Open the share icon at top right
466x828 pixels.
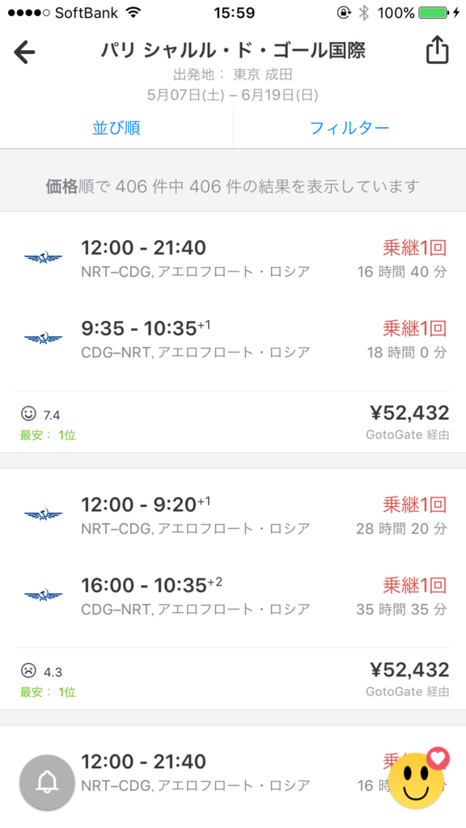pos(437,51)
